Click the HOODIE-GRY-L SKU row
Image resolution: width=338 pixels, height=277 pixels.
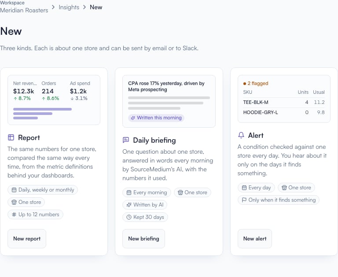click(x=284, y=112)
